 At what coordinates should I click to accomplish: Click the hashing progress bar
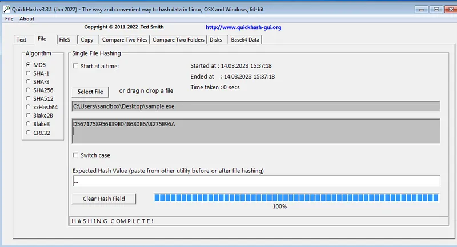(296, 197)
